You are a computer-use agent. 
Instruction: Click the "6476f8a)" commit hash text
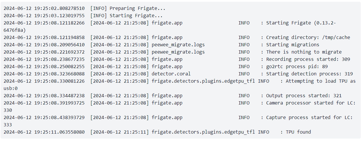point(15,30)
